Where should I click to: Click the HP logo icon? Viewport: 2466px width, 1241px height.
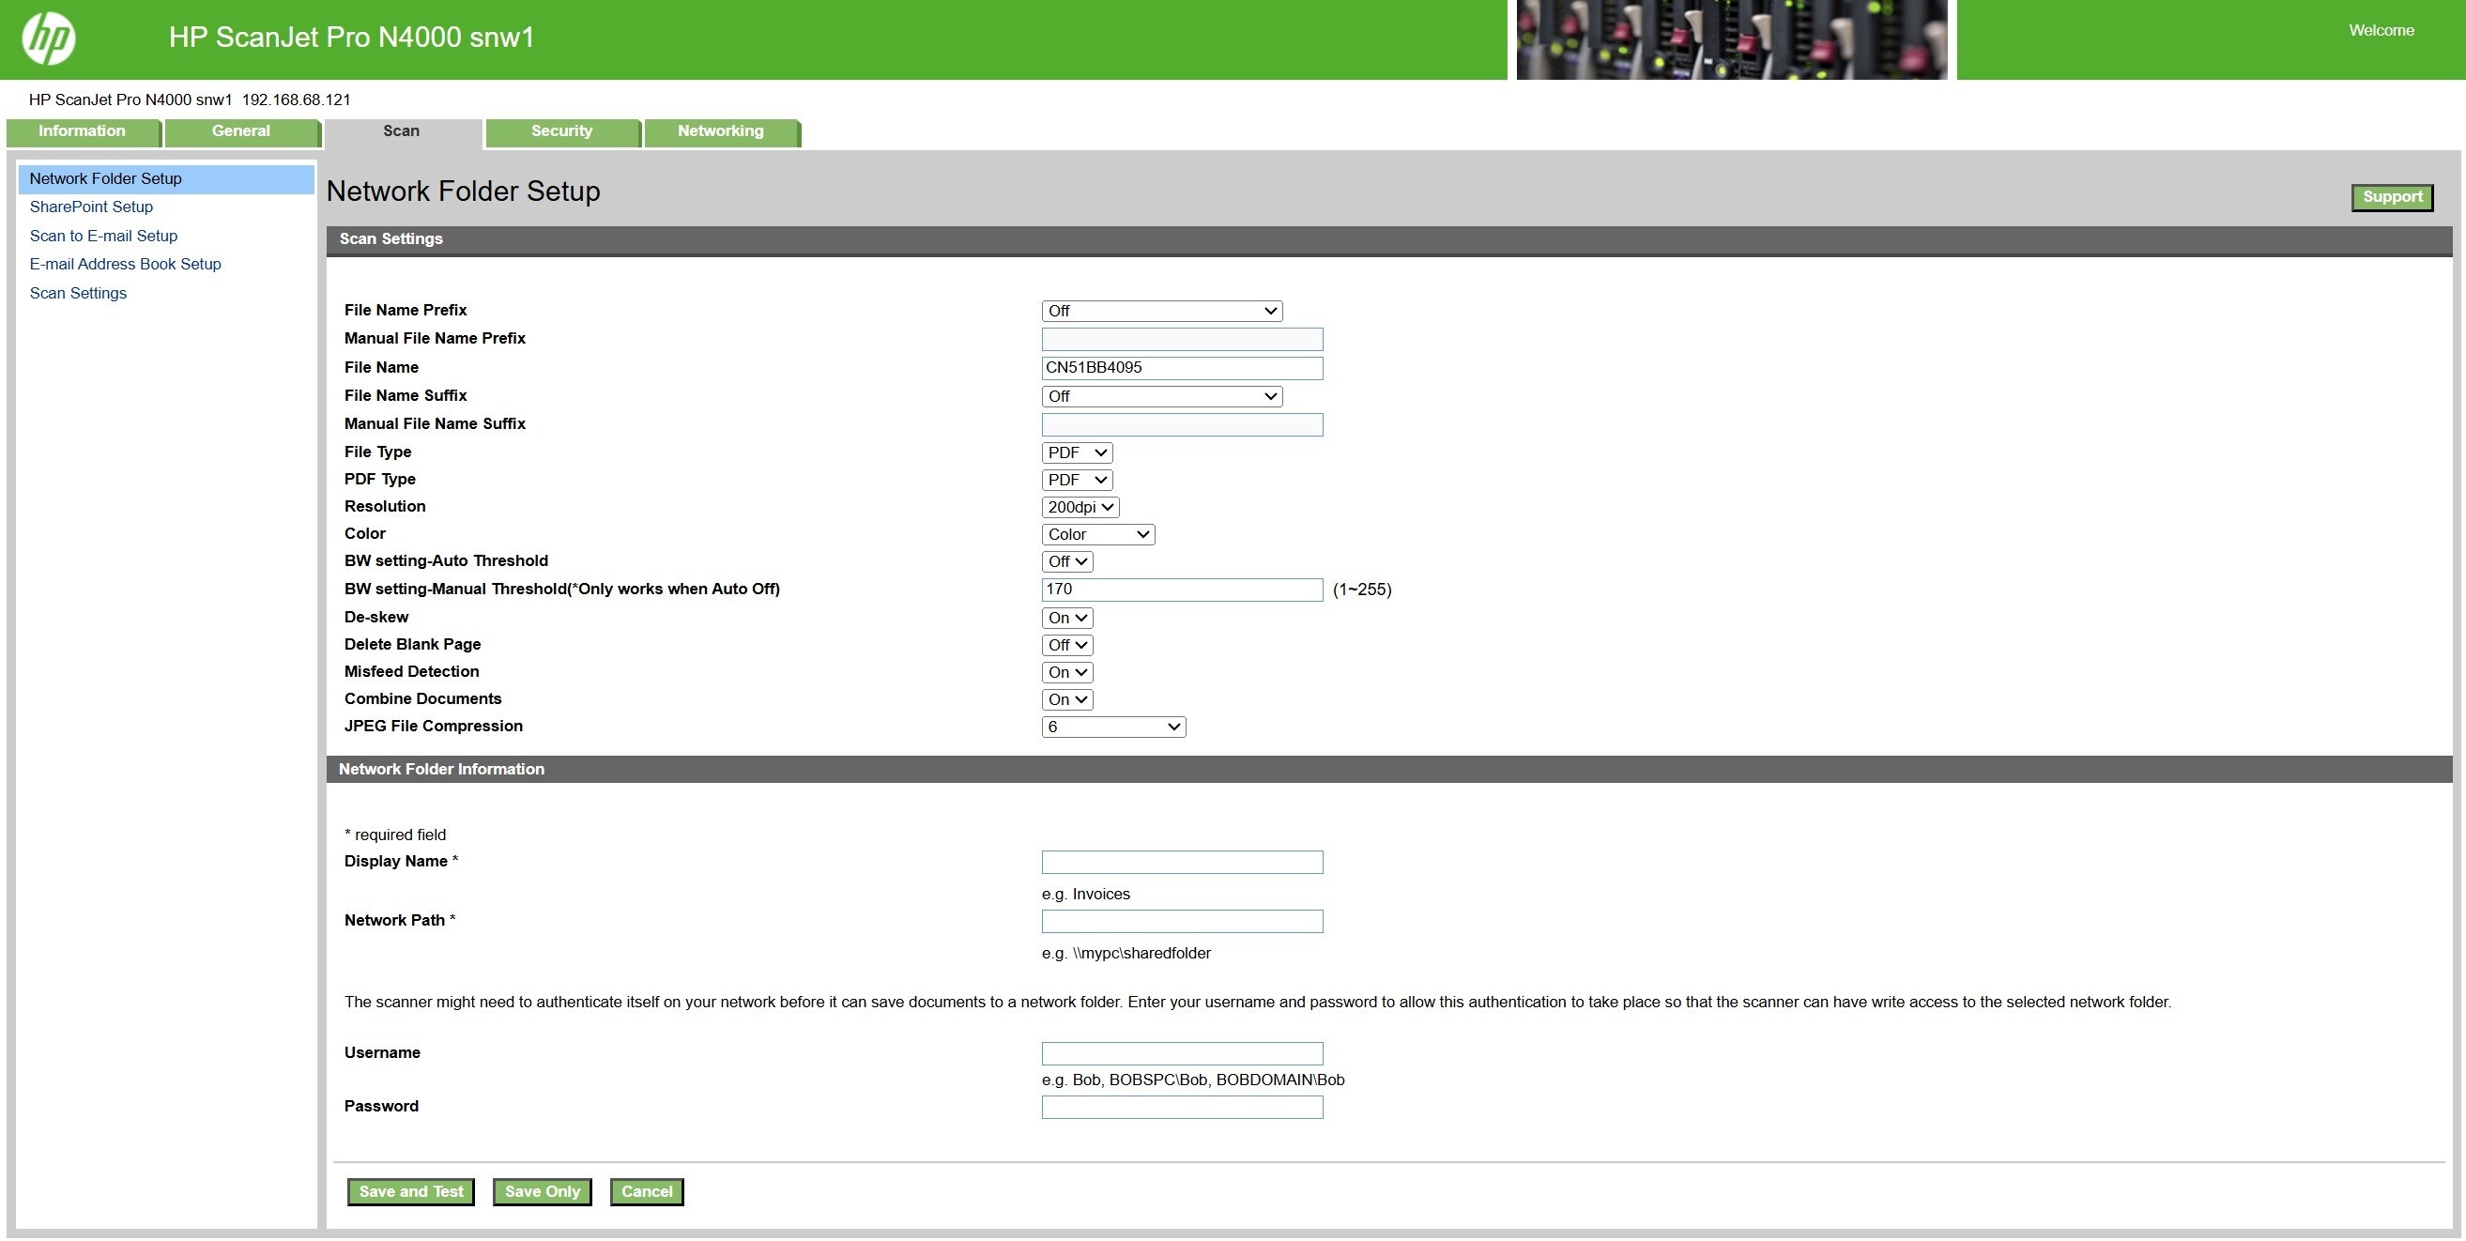(x=49, y=38)
